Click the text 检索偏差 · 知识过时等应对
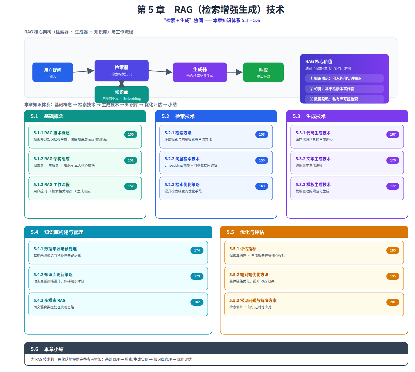This screenshot has width=415, height=372. tap(250, 307)
